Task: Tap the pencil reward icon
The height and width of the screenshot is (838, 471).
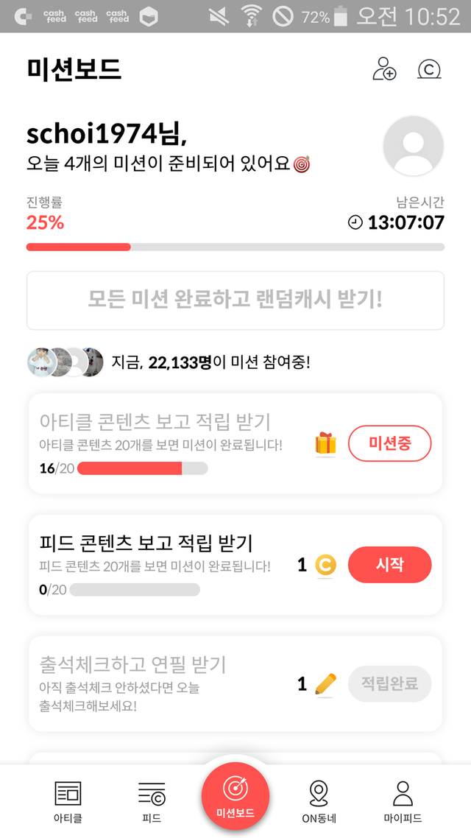Action: click(x=325, y=684)
